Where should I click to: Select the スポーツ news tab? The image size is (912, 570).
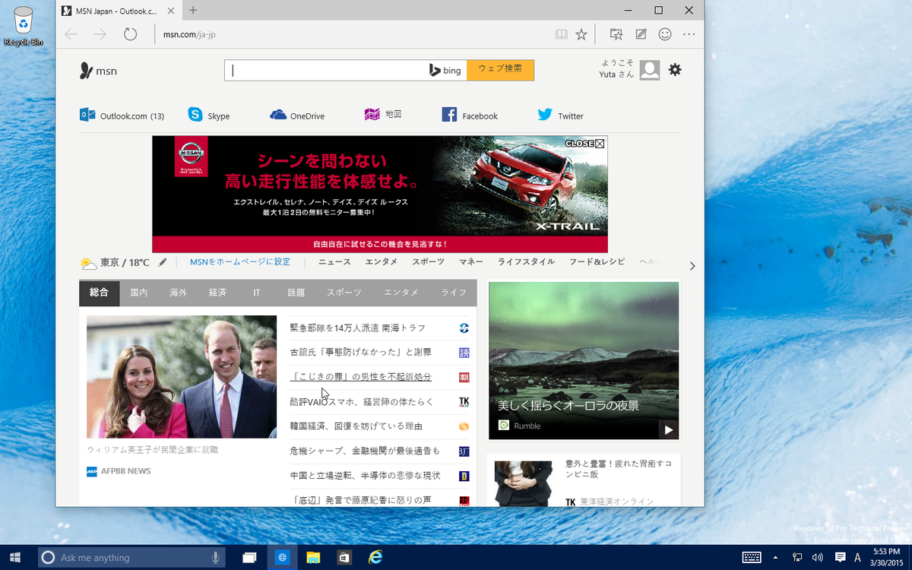pos(344,293)
